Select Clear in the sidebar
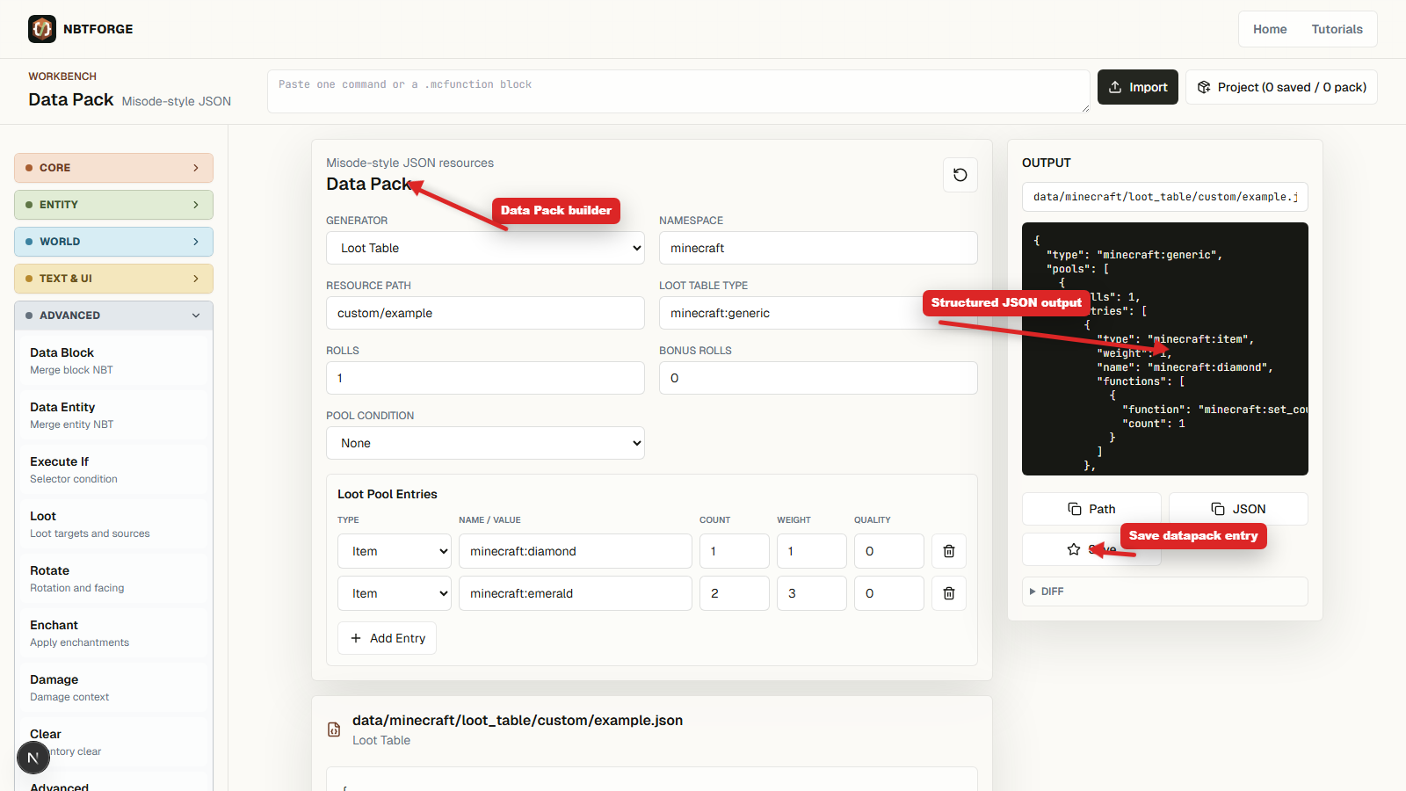The image size is (1406, 791). [113, 742]
